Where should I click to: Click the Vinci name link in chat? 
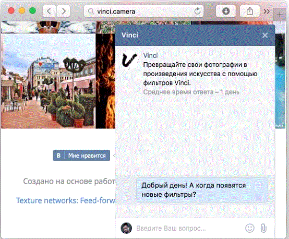150,55
